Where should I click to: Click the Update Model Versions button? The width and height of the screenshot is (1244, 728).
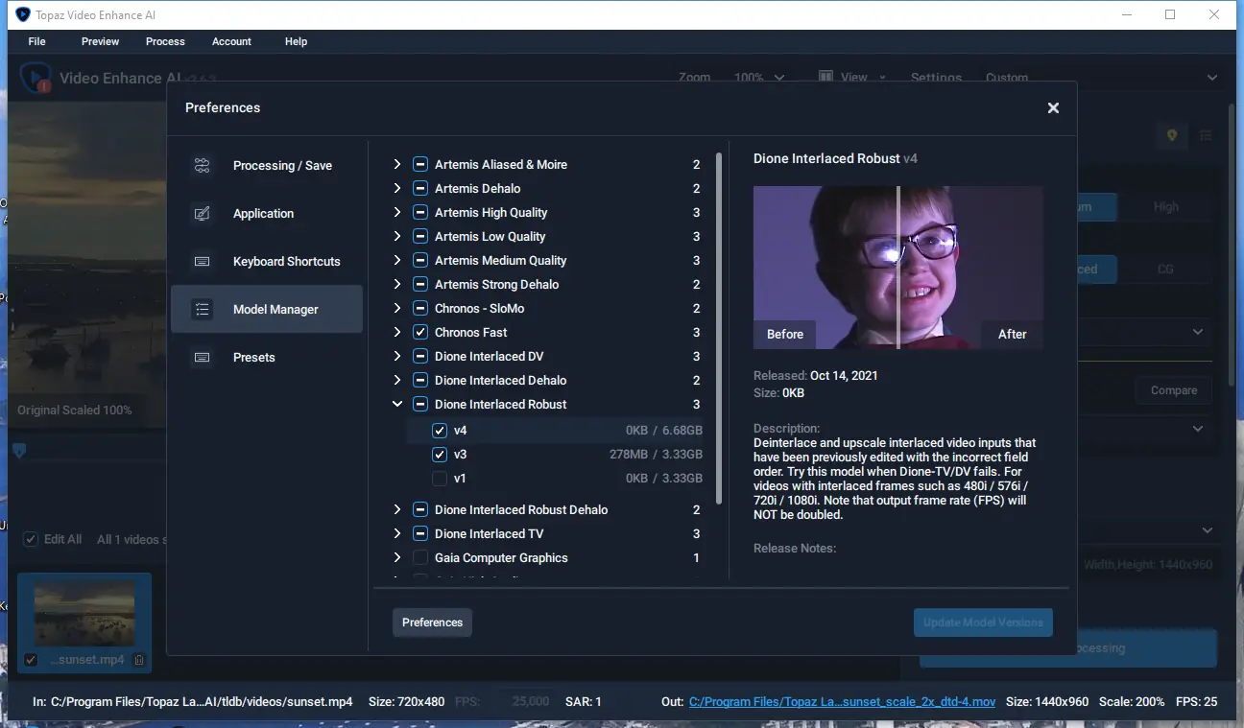pyautogui.click(x=983, y=622)
